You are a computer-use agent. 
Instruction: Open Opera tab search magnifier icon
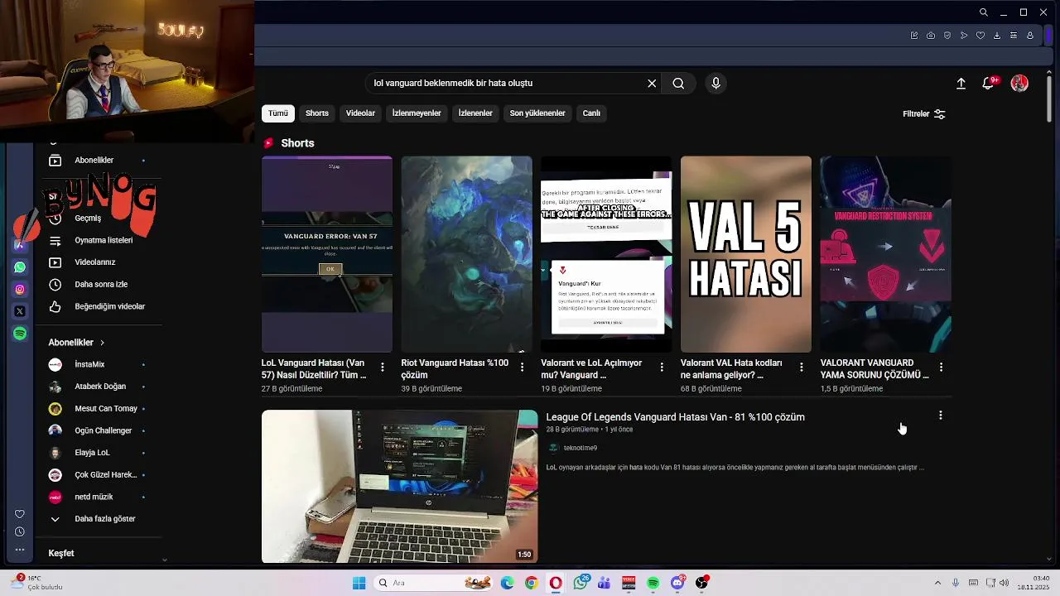[x=984, y=12]
